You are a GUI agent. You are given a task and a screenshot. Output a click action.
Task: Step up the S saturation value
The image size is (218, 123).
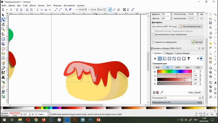click(x=200, y=75)
